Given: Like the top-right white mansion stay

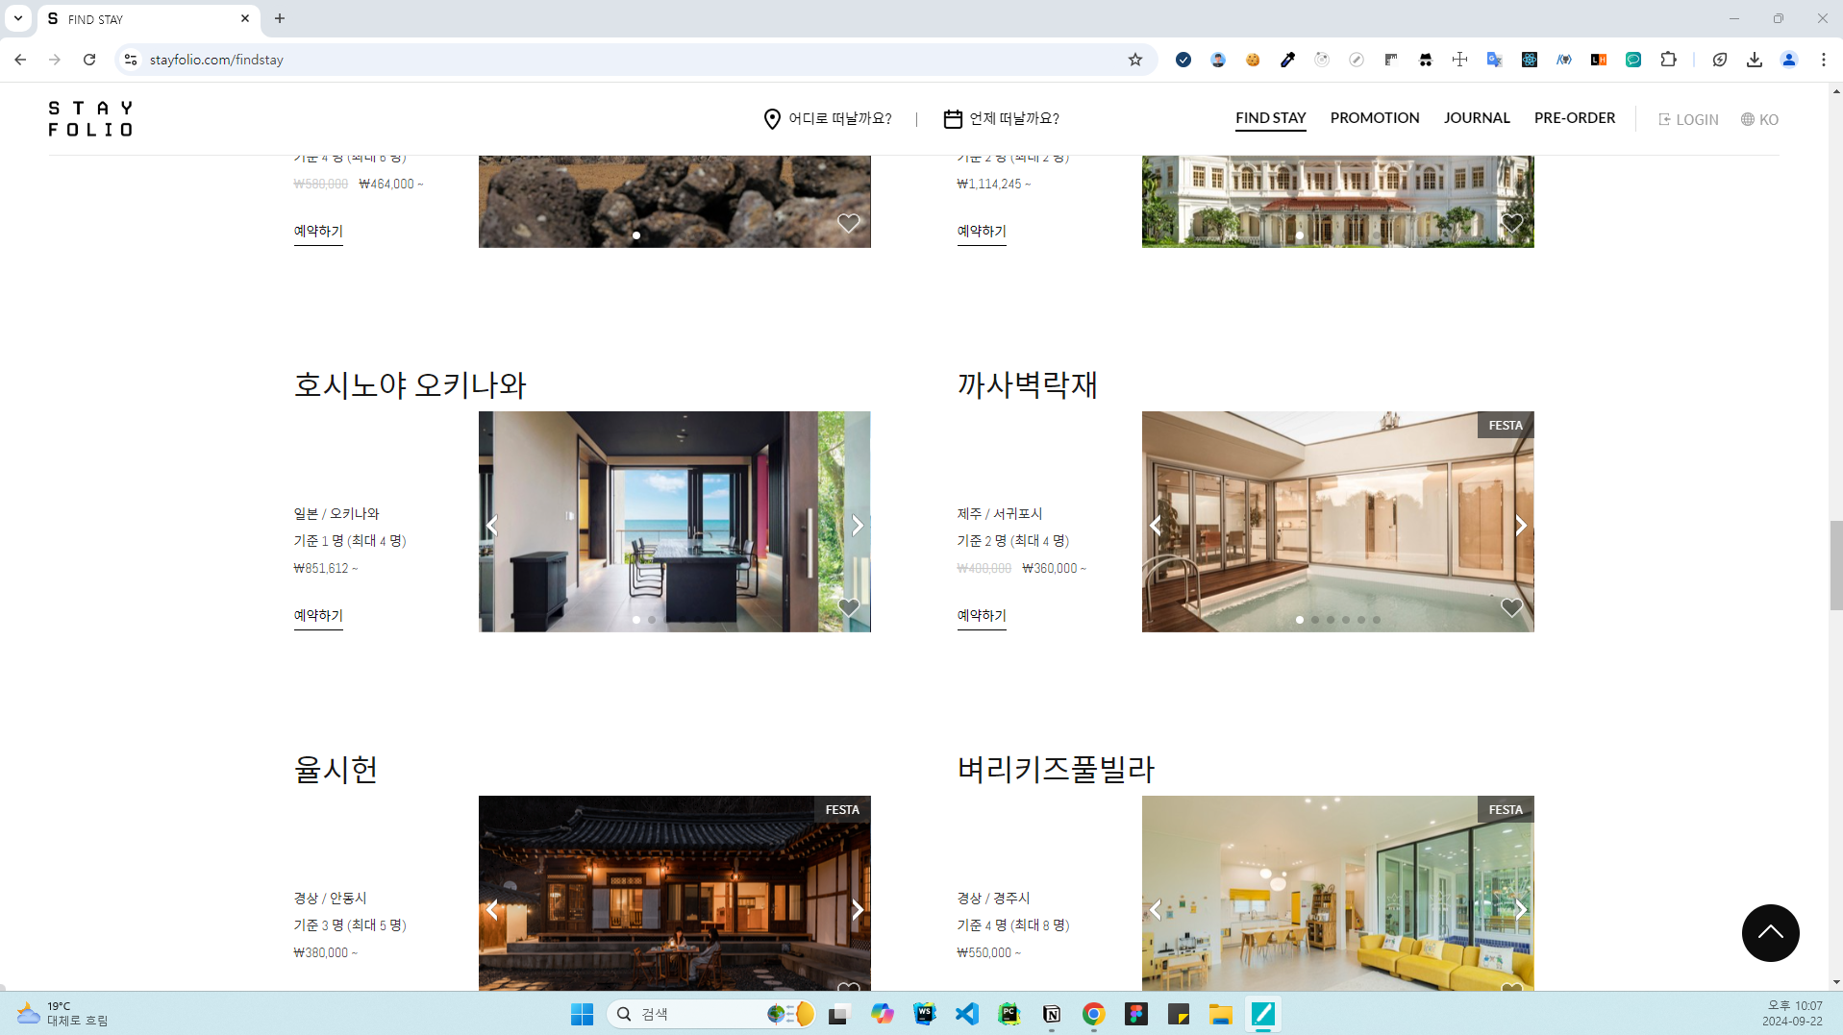Looking at the screenshot, I should tap(1511, 223).
